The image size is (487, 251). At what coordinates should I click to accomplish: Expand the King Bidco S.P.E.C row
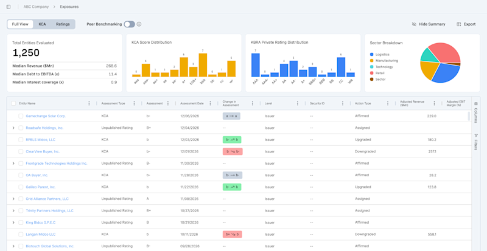point(13,222)
